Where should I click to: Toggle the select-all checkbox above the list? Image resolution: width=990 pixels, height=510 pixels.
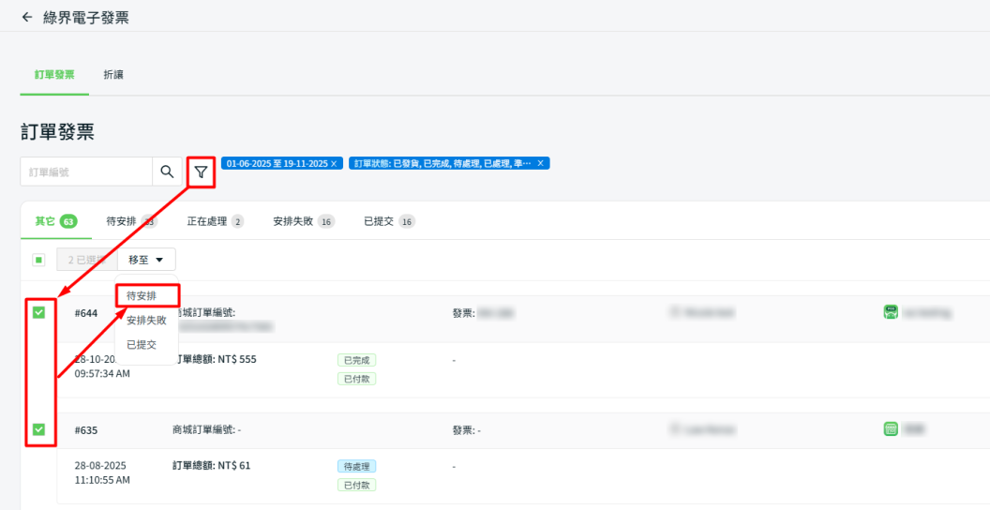tap(38, 260)
